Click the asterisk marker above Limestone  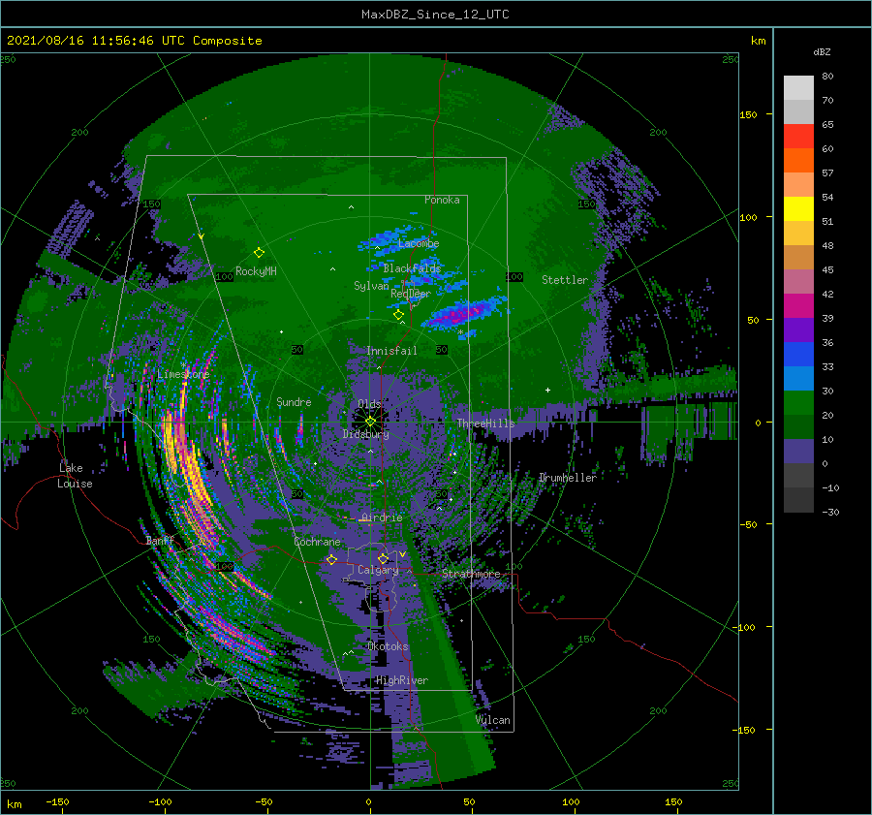[183, 365]
